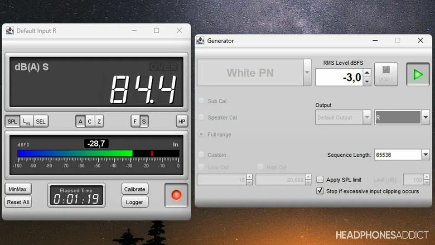Select A weighting
Viewport: 435px width, 245px height.
81,121
